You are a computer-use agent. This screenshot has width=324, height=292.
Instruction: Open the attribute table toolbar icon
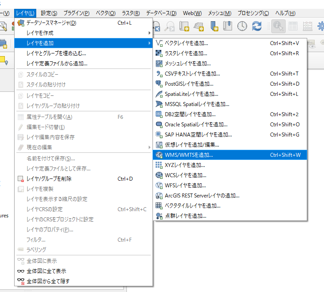click(293, 26)
